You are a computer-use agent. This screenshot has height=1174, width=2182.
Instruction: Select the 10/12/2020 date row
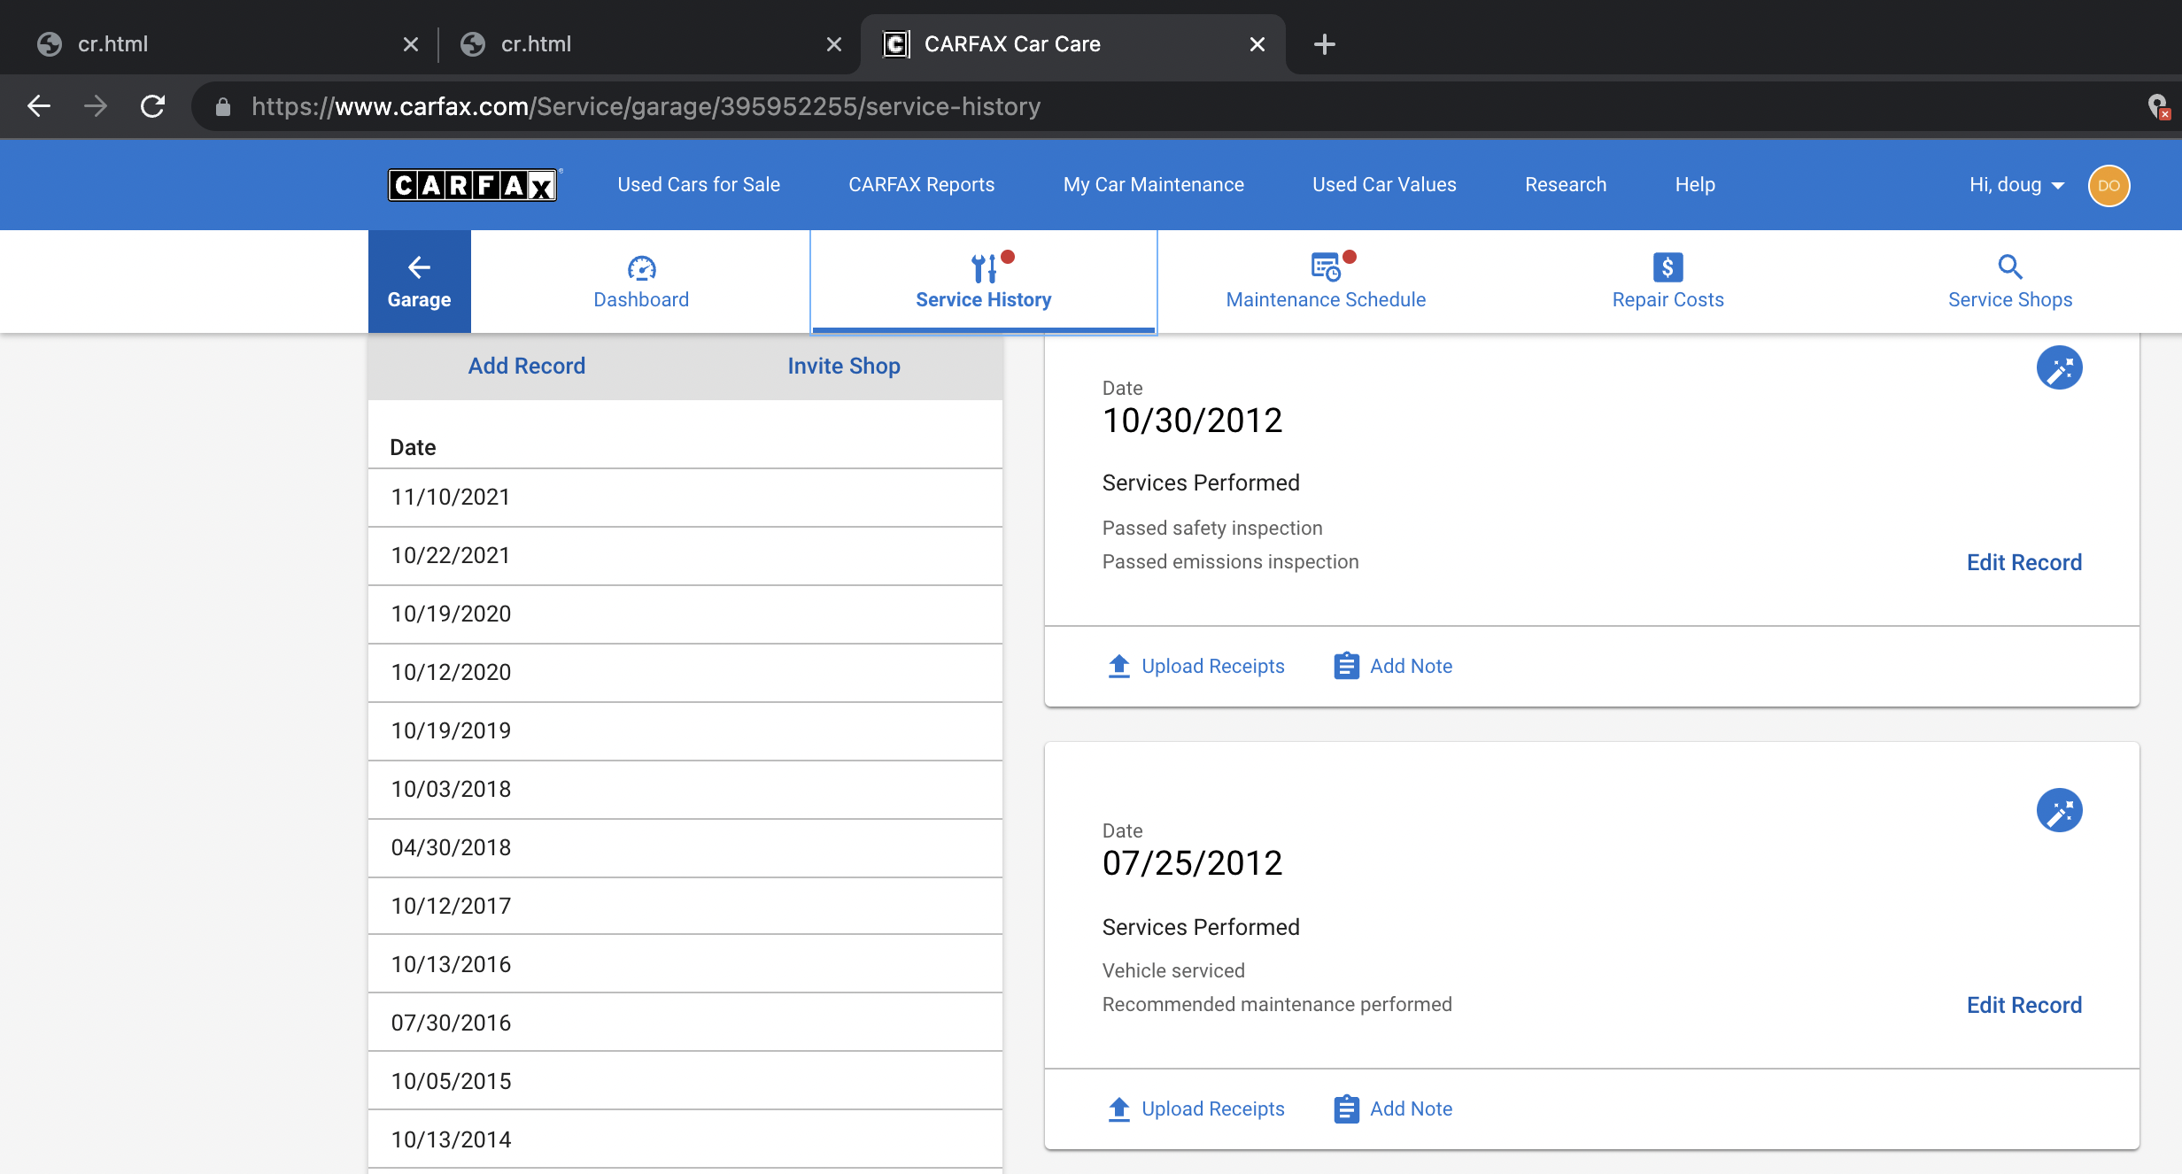[685, 673]
